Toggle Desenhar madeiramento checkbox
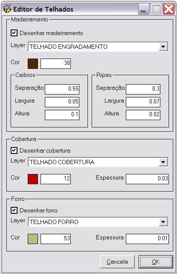 [x=14, y=33]
